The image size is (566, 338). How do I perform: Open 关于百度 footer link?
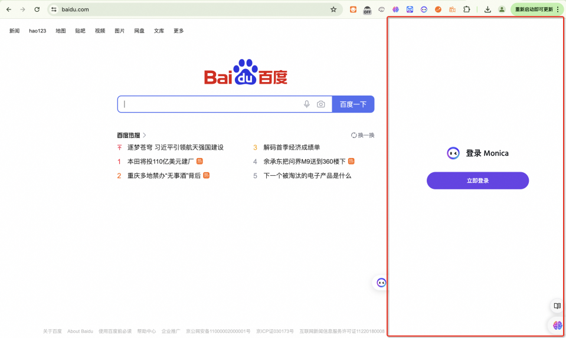pos(53,331)
